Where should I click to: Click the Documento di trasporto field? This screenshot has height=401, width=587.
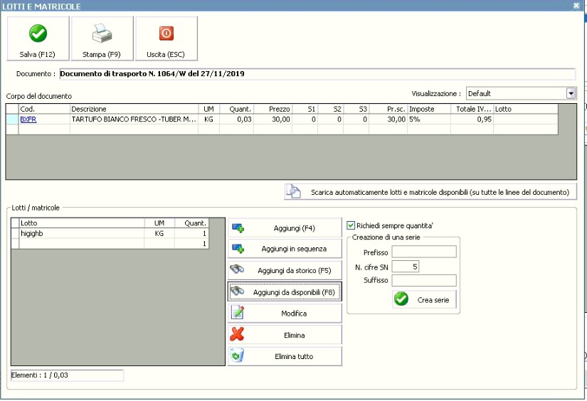pyautogui.click(x=317, y=74)
